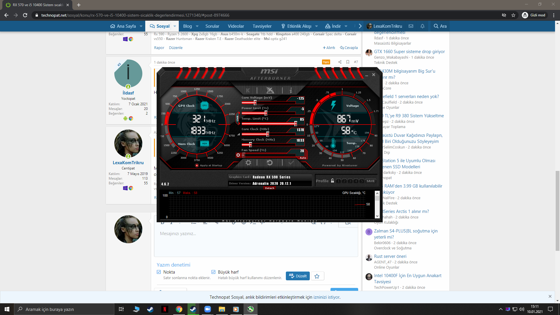The image size is (560, 315).
Task: Expand the İndir dropdown arrow
Action: tap(346, 26)
